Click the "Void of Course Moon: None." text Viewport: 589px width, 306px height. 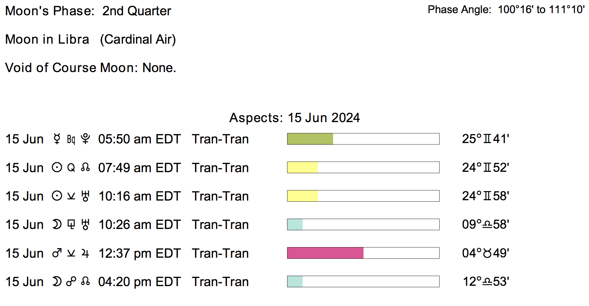[91, 68]
